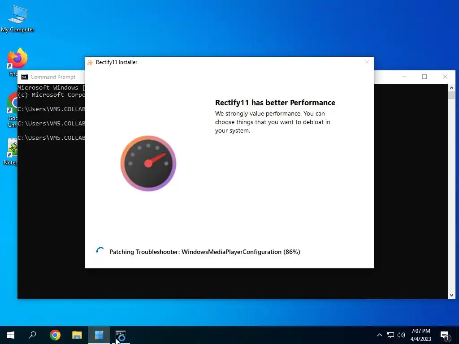Click the Command Prompt title bar icon
459x344 pixels.
25,77
